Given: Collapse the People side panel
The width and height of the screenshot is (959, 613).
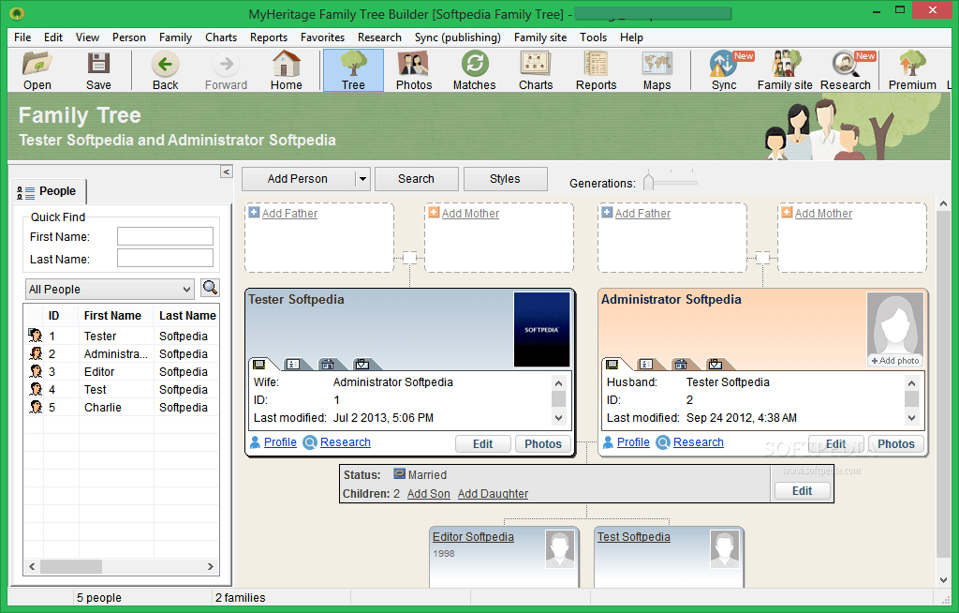Looking at the screenshot, I should coord(226,172).
